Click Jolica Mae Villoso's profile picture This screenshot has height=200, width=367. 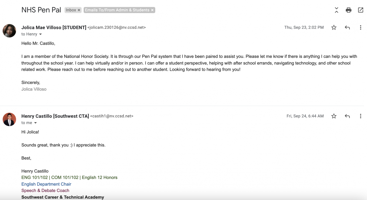(x=9, y=31)
